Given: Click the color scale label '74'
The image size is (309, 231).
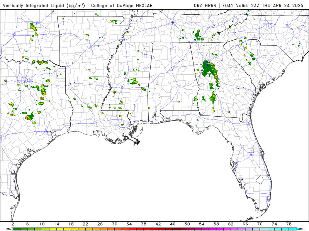Looking at the screenshot, I should click(275, 224).
